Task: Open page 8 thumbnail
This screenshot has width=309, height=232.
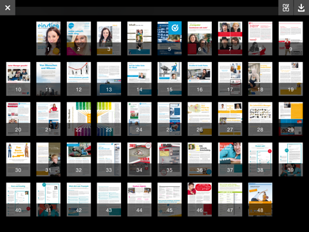Action: (260, 39)
